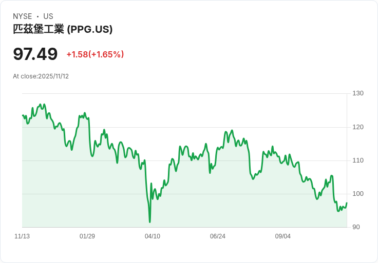Image resolution: width=378 pixels, height=263 pixels.
Task: Click the red +1.58(+1.65%) price change
Action: [x=95, y=54]
